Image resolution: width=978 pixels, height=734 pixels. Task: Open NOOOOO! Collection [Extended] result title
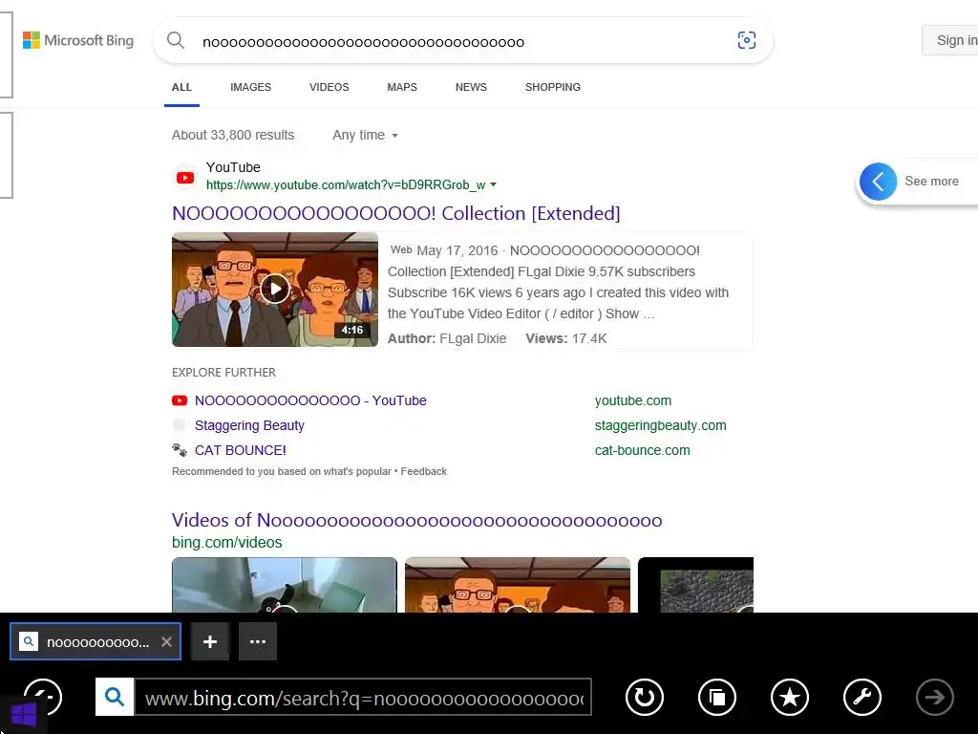(x=396, y=213)
